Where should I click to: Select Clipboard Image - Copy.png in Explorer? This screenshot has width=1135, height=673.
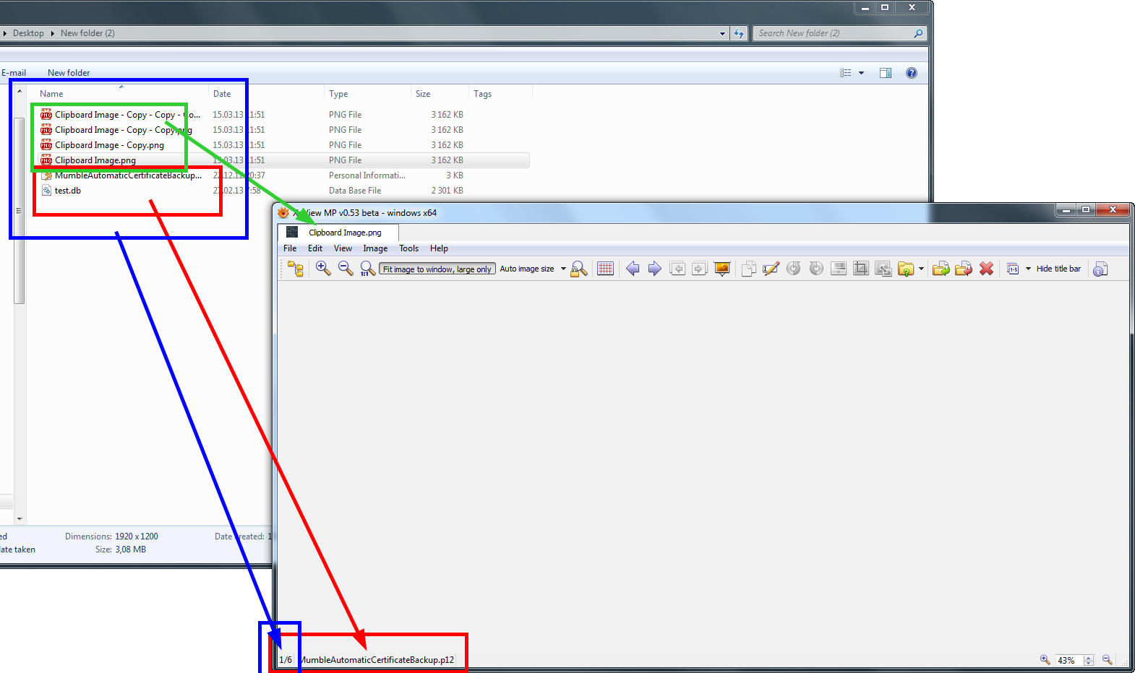coord(109,145)
